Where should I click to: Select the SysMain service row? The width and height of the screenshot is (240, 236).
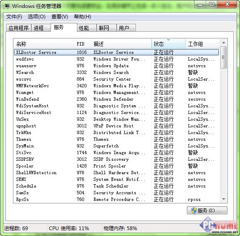click(x=116, y=146)
